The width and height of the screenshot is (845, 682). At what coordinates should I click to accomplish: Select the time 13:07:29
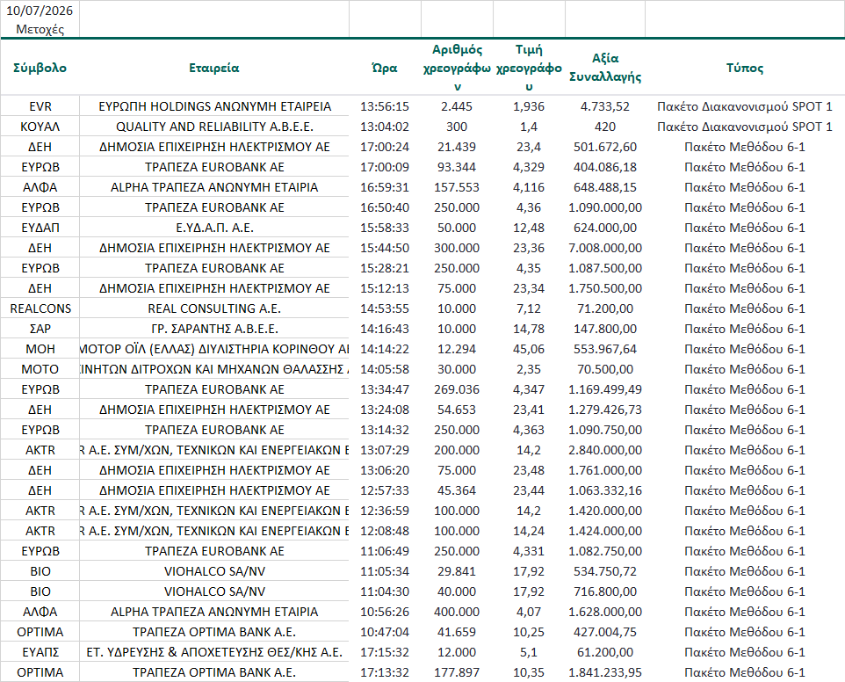tap(385, 450)
